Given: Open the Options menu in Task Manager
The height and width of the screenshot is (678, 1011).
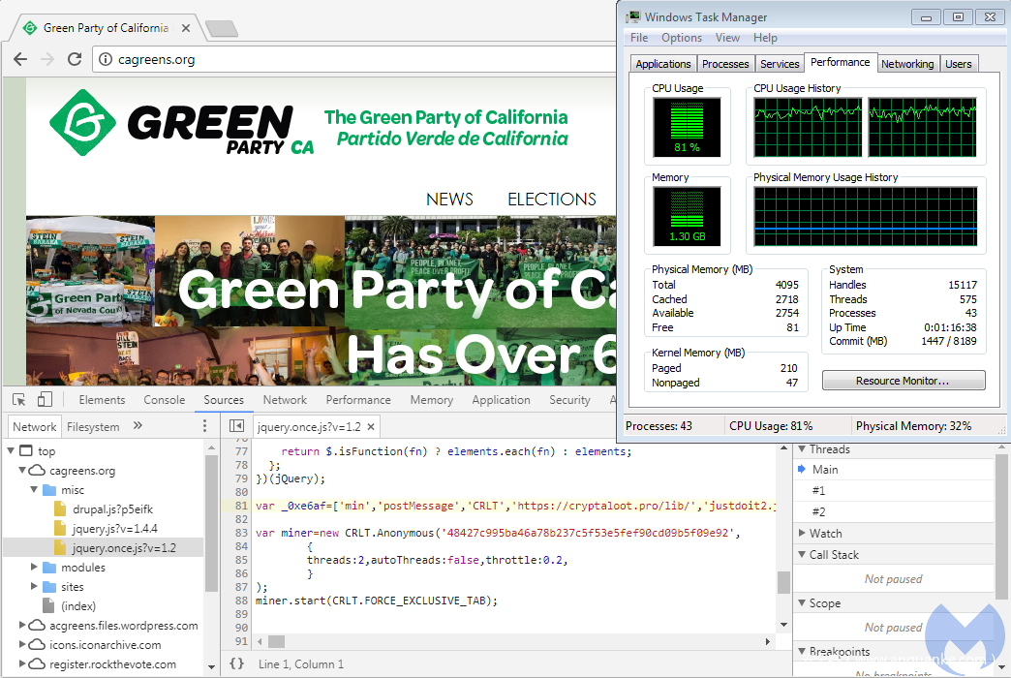Looking at the screenshot, I should click(682, 38).
